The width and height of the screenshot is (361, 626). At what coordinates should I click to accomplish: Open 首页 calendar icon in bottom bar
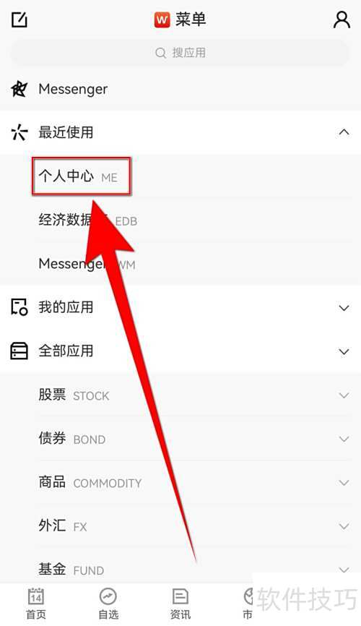pos(36,597)
